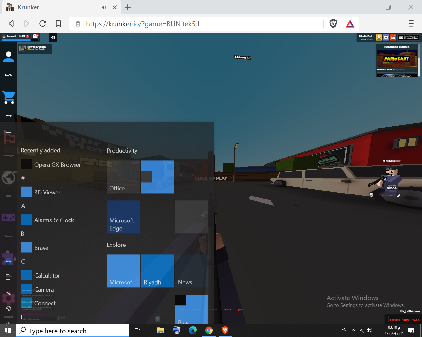The image size is (422, 337).
Task: Click the Windows taskbar search box
Action: point(73,331)
